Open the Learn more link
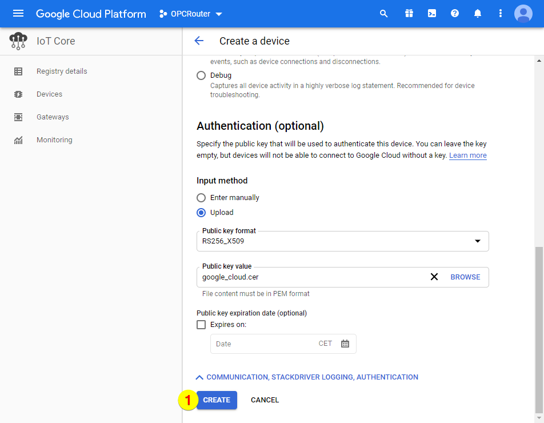This screenshot has height=423, width=544. point(467,155)
